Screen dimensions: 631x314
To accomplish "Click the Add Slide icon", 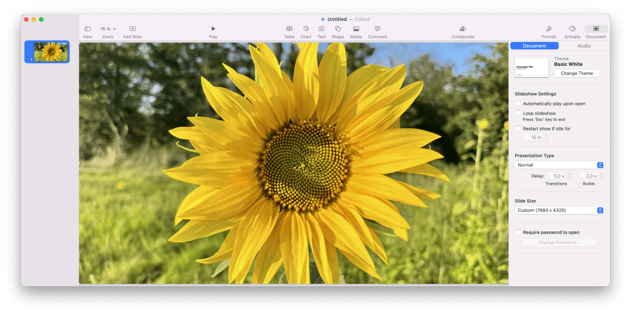I will pyautogui.click(x=132, y=29).
